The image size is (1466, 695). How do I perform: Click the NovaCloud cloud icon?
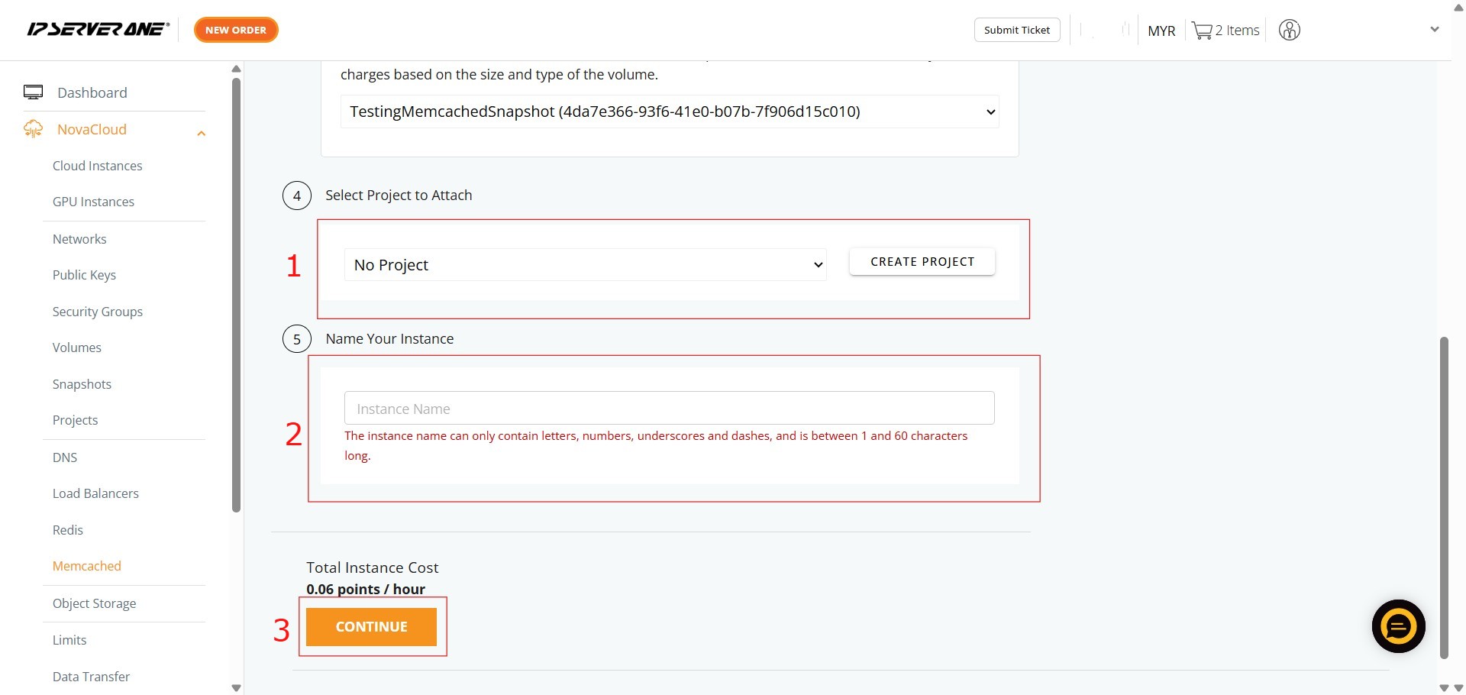(x=33, y=129)
